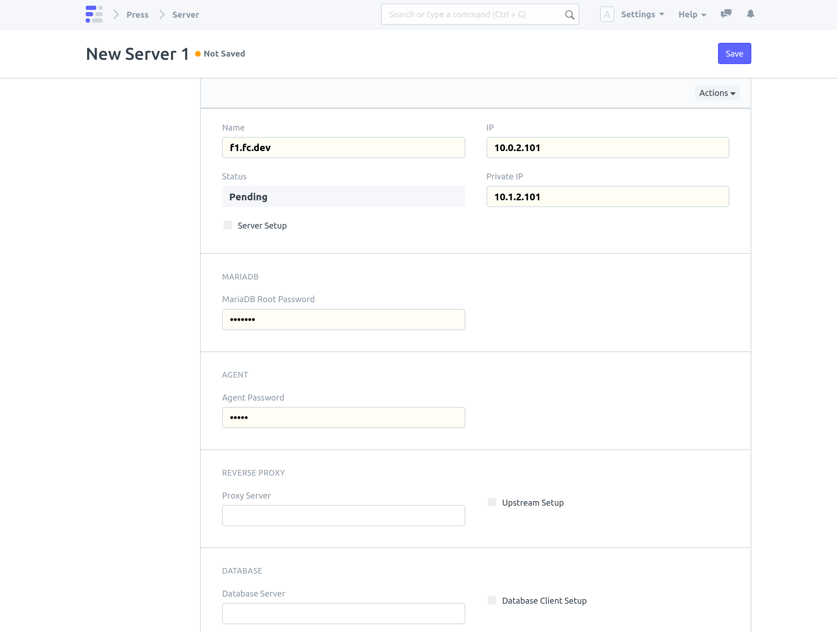Click the MariaDB Root Password field
This screenshot has height=632, width=837.
pyautogui.click(x=343, y=319)
